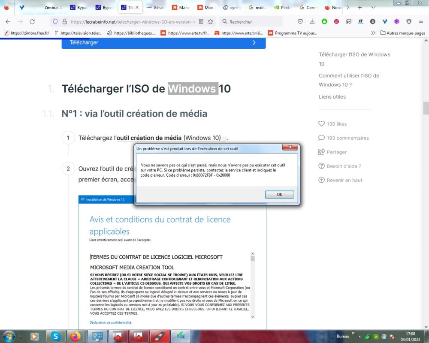Open the outil création de média link
Image resolution: width=429 pixels, height=343 pixels.
coord(149,138)
